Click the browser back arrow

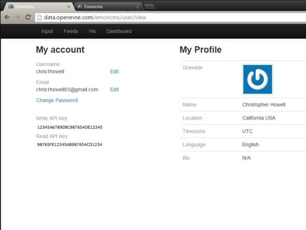[x=7, y=18]
